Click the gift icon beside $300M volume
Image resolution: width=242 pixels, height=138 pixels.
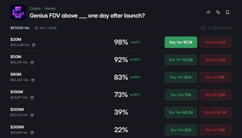[x=32, y=133]
